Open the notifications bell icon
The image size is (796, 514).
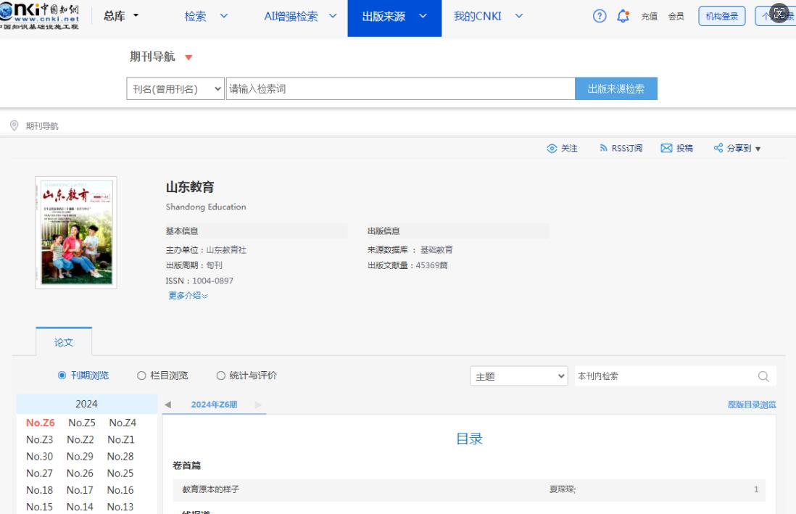623,16
